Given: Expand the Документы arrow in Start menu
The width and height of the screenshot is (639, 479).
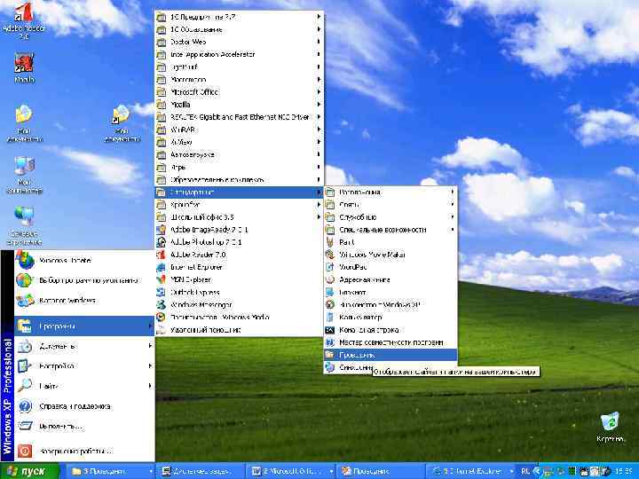Looking at the screenshot, I should pyautogui.click(x=150, y=346).
